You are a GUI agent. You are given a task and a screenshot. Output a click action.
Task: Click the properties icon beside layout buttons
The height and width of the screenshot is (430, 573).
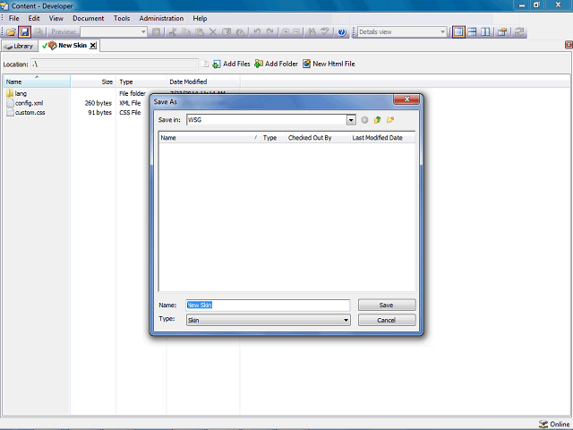503,32
